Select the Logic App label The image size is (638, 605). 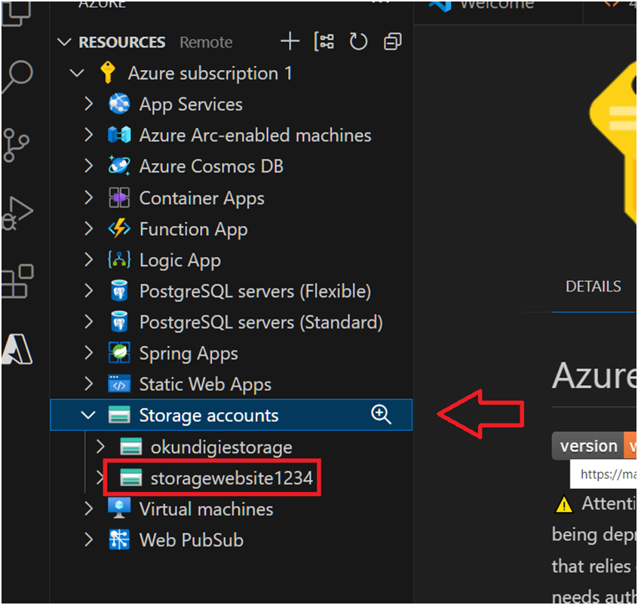(179, 260)
